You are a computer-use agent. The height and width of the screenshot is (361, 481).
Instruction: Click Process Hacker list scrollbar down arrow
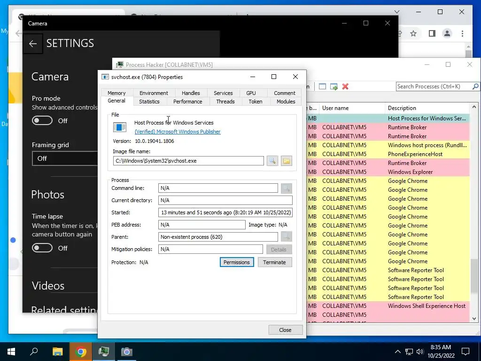(x=474, y=319)
